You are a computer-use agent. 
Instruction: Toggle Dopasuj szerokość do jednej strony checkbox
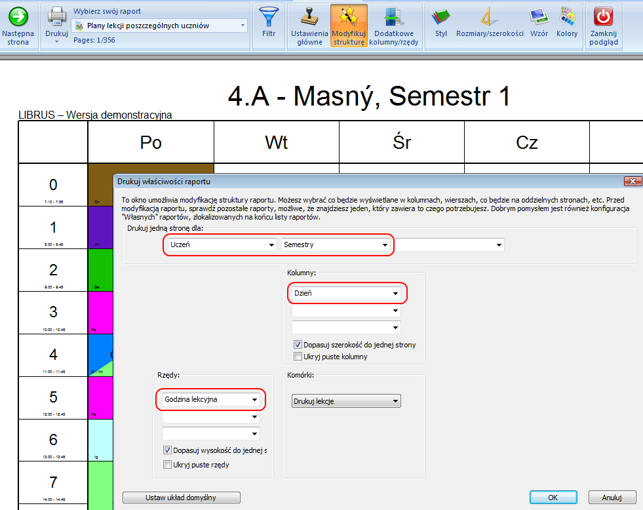(x=298, y=345)
